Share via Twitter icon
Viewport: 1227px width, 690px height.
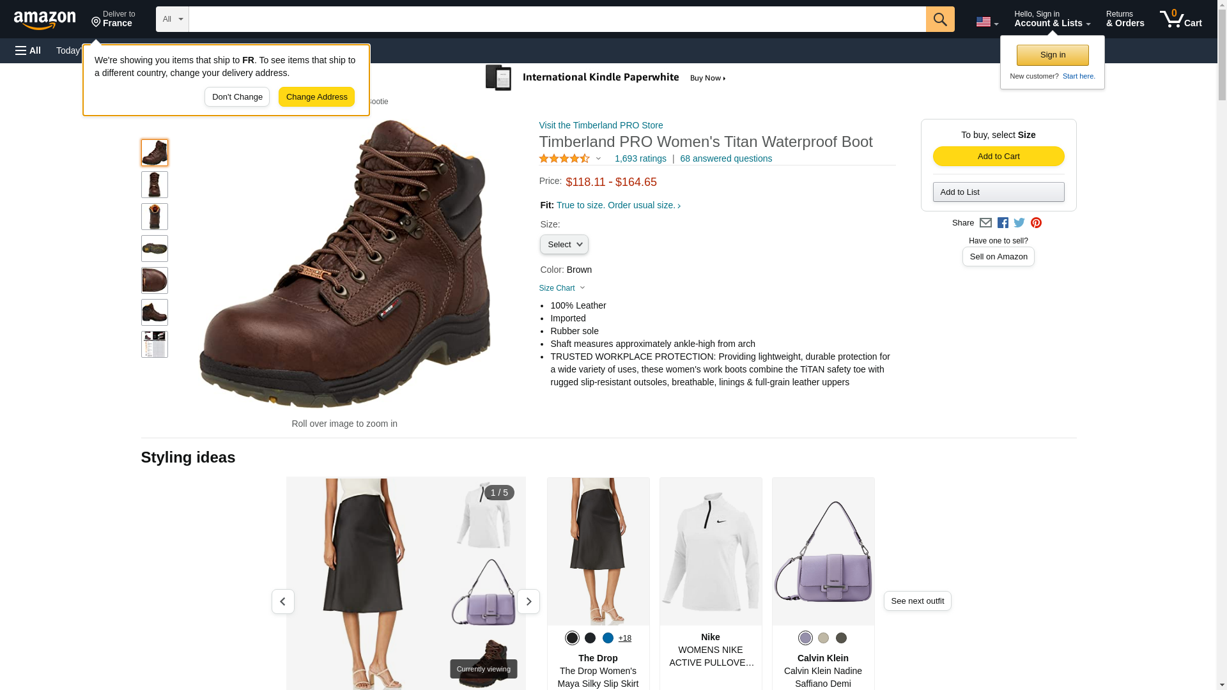[1019, 223]
